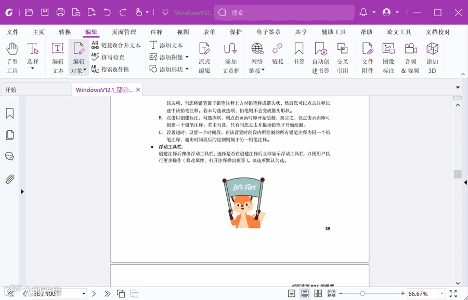Open the page thumbnails side panel
The image size is (468, 300).
[9, 135]
